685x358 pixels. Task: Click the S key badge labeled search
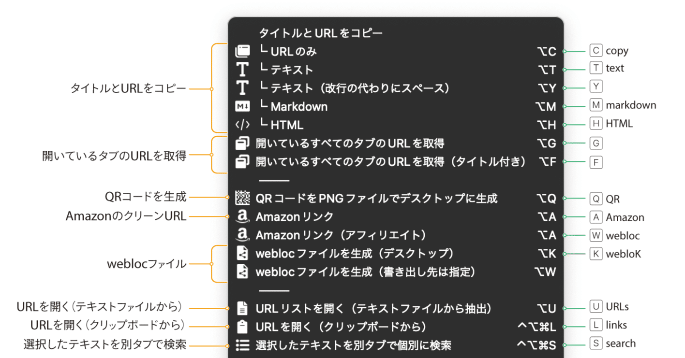coord(596,344)
